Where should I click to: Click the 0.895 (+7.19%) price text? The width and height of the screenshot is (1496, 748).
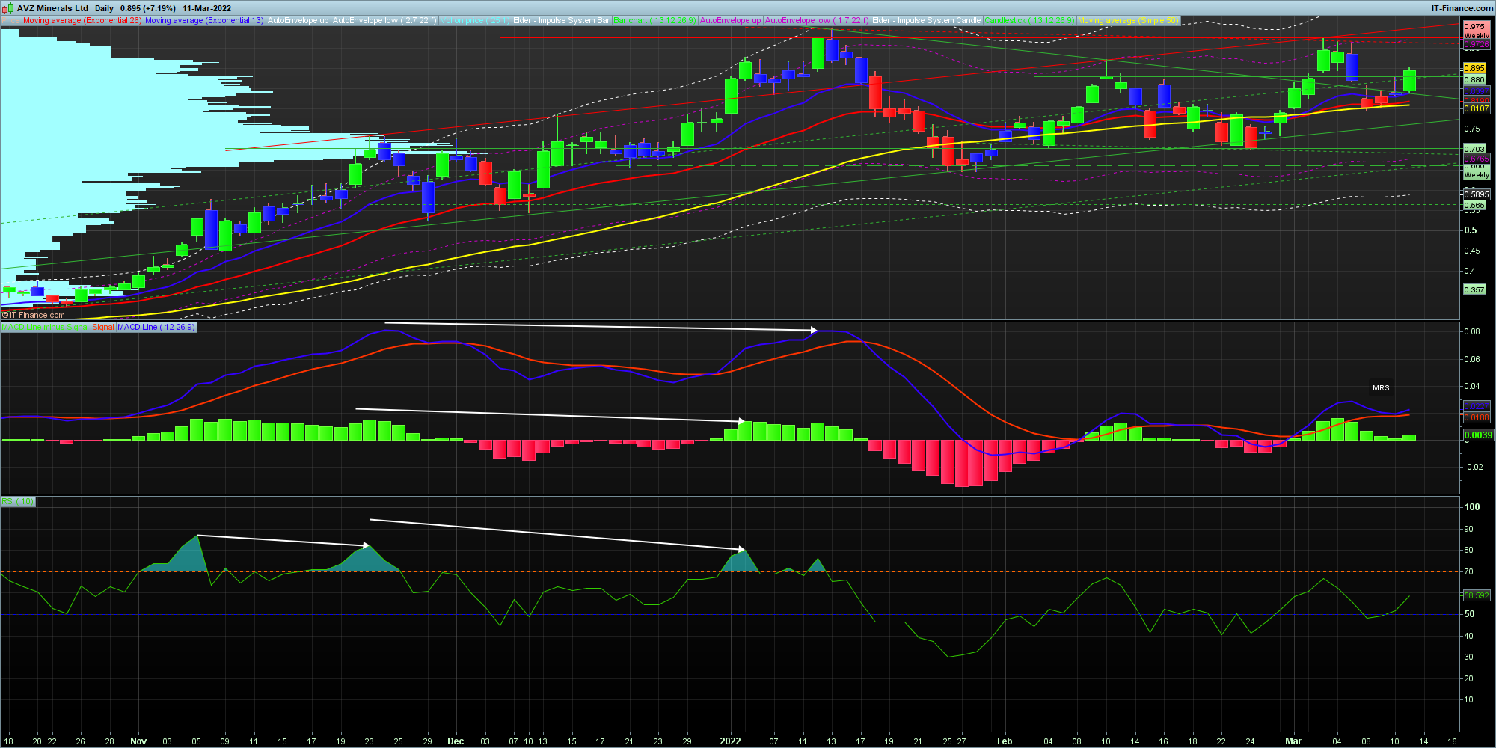pyautogui.click(x=148, y=8)
